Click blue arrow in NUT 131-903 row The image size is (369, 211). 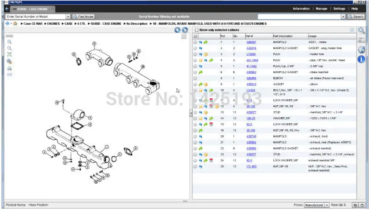click(200, 167)
